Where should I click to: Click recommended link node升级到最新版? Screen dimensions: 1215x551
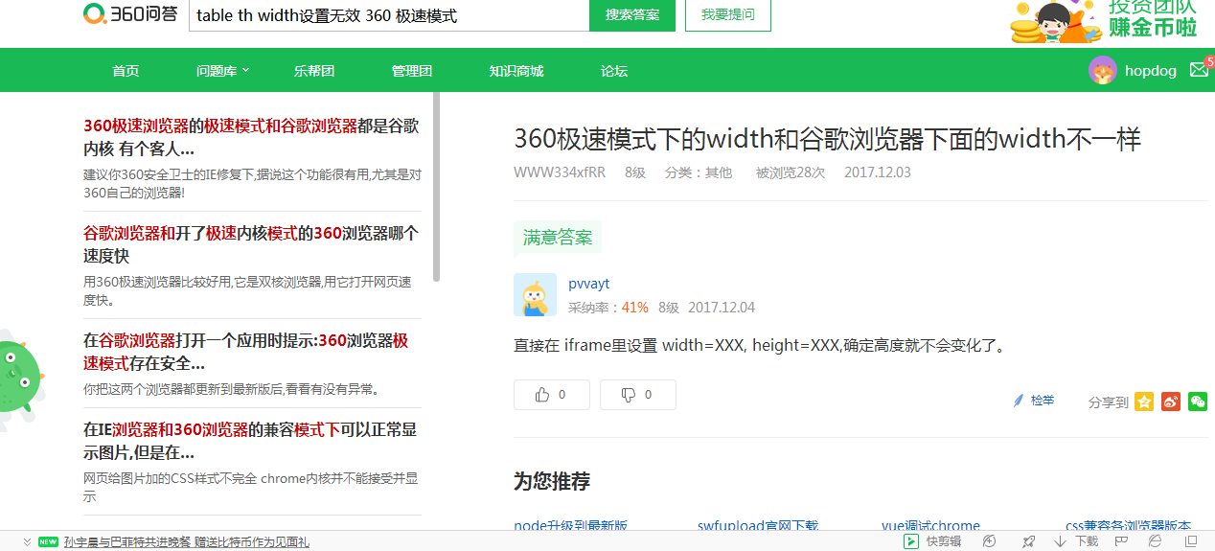(570, 525)
